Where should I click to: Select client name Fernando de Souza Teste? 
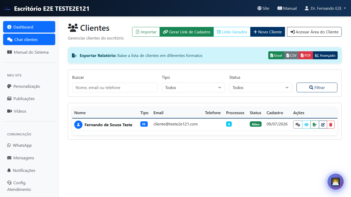coord(108,125)
